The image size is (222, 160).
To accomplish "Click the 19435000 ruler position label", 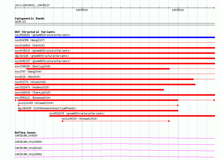I will pos(82,10).
